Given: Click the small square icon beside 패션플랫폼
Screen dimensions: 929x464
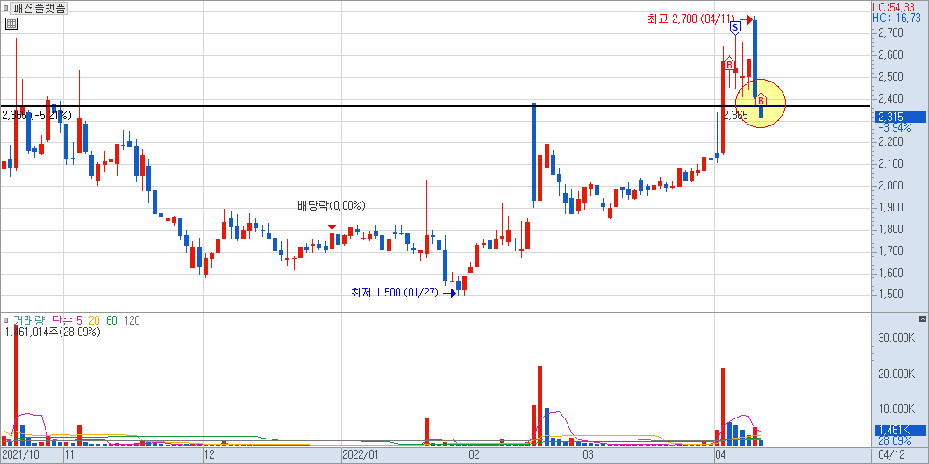Looking at the screenshot, I should tap(5, 8).
